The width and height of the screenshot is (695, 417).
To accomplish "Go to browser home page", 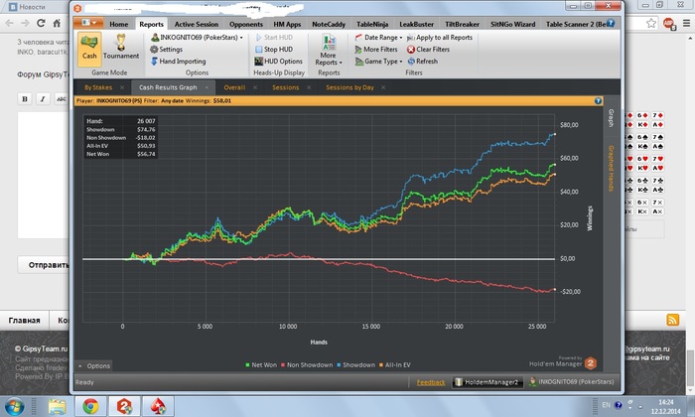I will [57, 23].
